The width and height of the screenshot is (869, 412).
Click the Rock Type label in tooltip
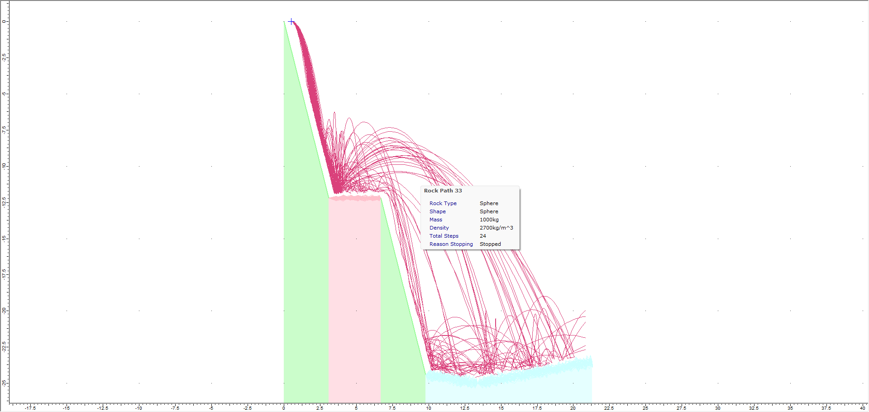coord(443,203)
